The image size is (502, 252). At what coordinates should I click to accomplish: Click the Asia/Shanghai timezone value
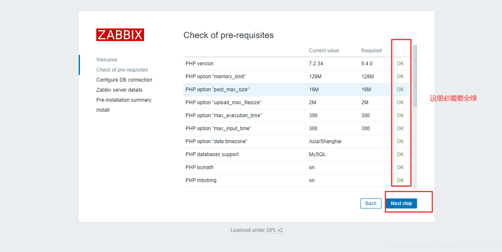(x=325, y=141)
